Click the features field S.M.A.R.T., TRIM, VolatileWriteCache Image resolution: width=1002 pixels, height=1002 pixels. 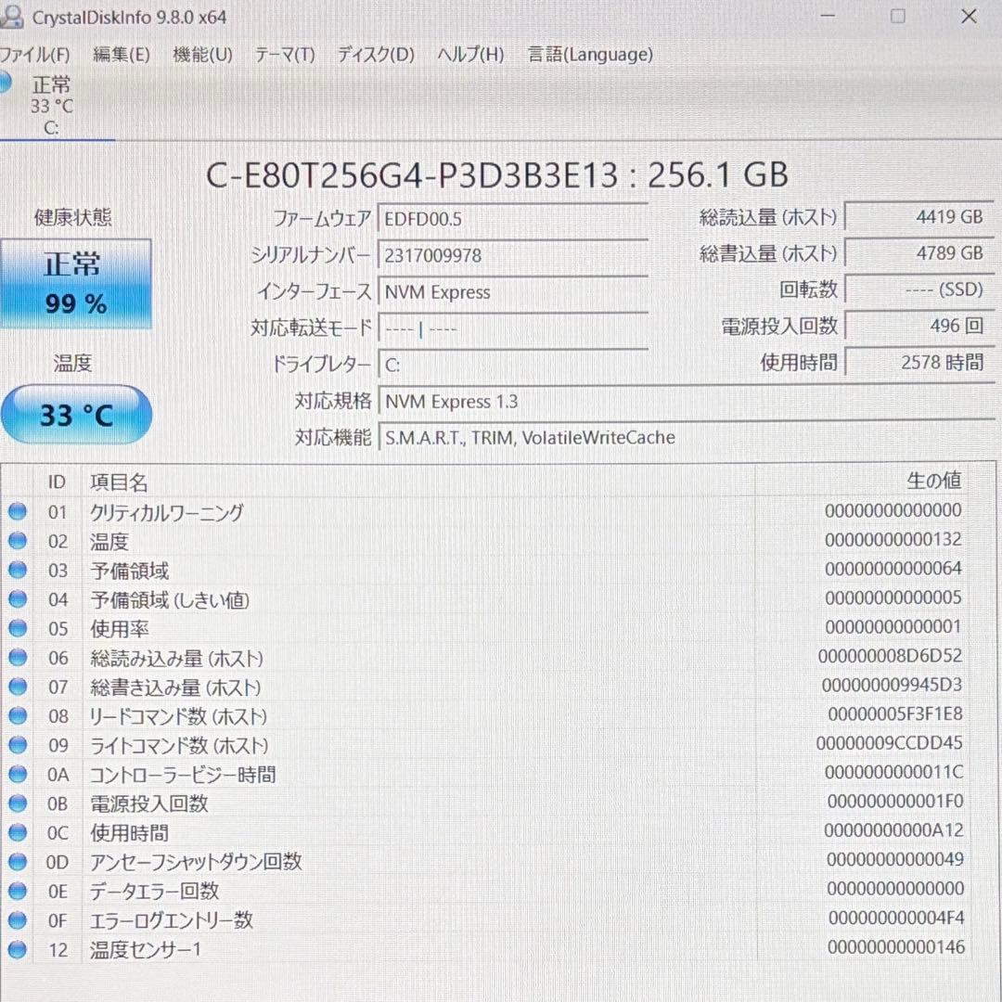[687, 438]
